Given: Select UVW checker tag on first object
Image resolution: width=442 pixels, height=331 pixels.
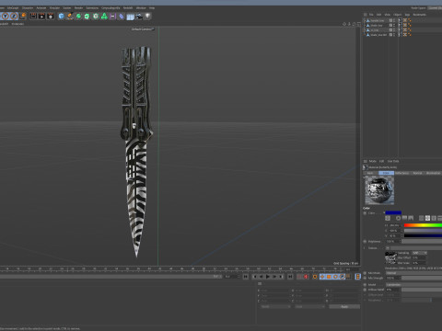Looking at the screenshot, I should click(405, 20).
